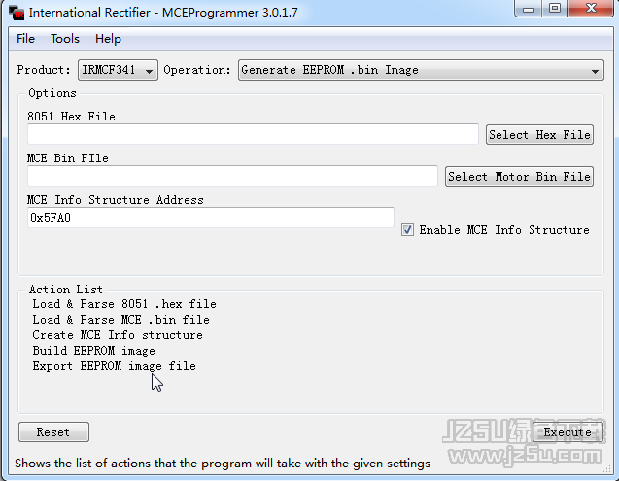Click the 8051 Hex File input field
The height and width of the screenshot is (481, 619).
pos(253,134)
